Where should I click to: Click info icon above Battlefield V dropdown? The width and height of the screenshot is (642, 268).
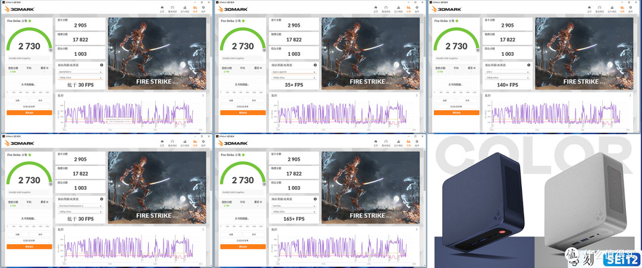(101, 65)
